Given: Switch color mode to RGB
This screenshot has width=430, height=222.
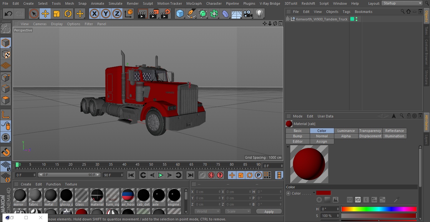Looking at the screenshot, I should coord(350,200).
